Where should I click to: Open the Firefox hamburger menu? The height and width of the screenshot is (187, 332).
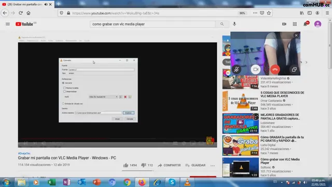pyautogui.click(x=327, y=13)
